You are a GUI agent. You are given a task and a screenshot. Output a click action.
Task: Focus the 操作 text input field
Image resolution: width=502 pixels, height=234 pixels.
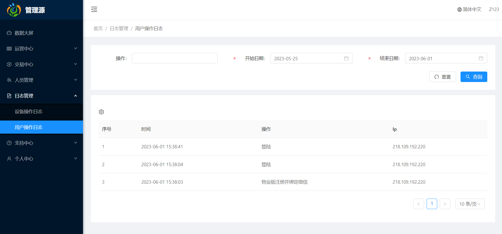pos(175,58)
